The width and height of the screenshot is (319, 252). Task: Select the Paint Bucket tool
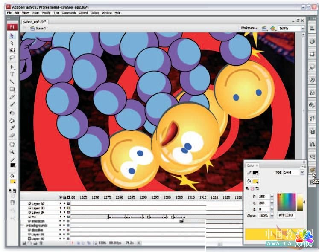coord(12,120)
